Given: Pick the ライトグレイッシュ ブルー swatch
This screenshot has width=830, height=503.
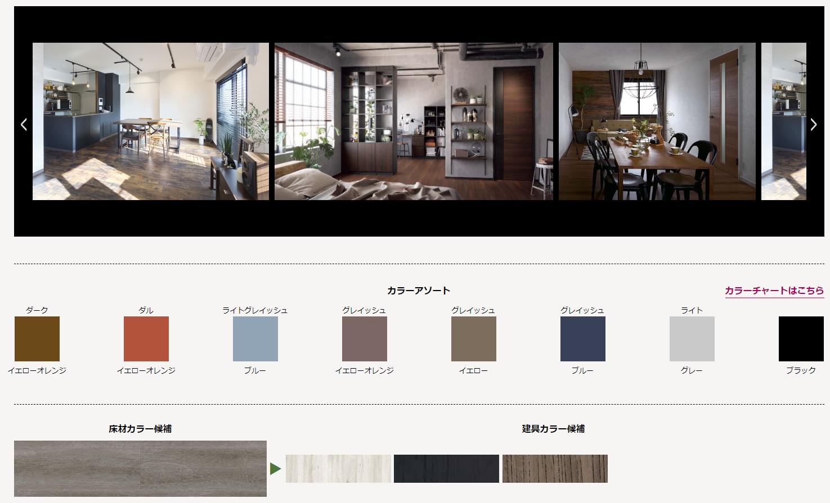Looking at the screenshot, I should tap(255, 339).
